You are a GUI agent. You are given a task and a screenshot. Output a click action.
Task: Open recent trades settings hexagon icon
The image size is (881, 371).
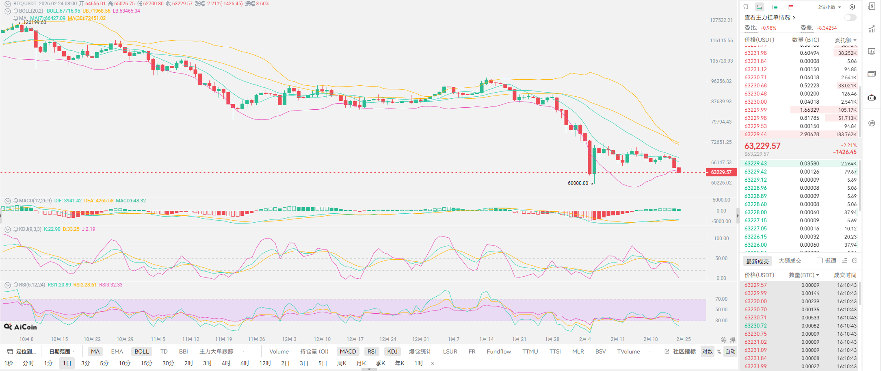(x=855, y=260)
